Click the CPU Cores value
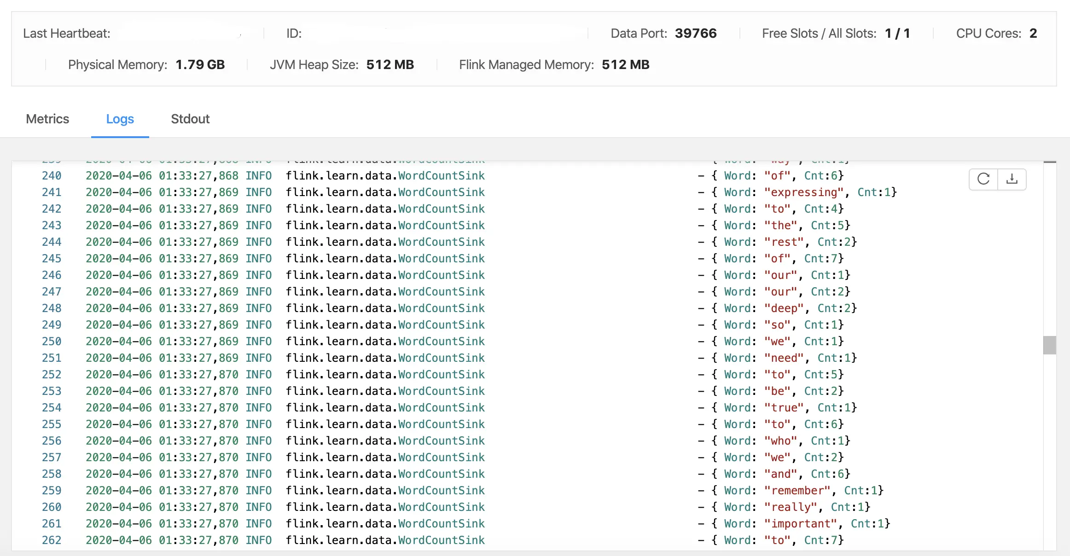 [x=1033, y=33]
